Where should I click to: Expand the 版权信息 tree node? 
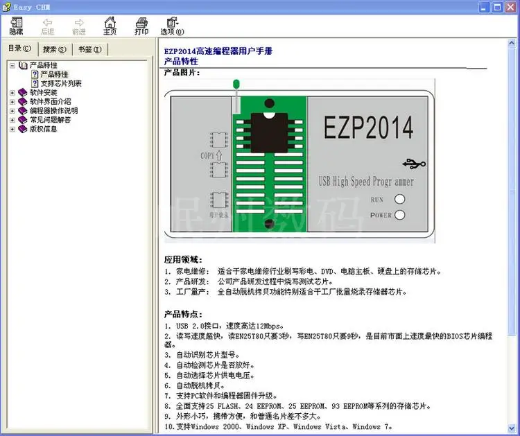(12, 130)
